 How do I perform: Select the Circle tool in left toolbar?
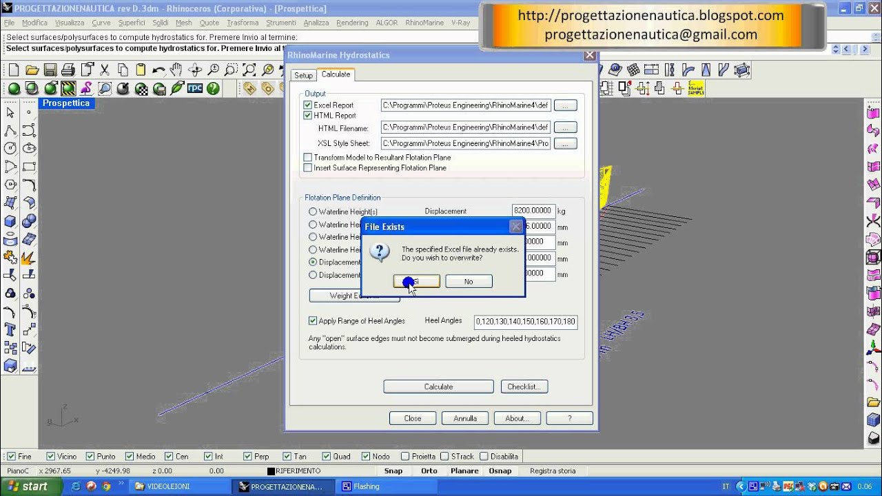10,148
